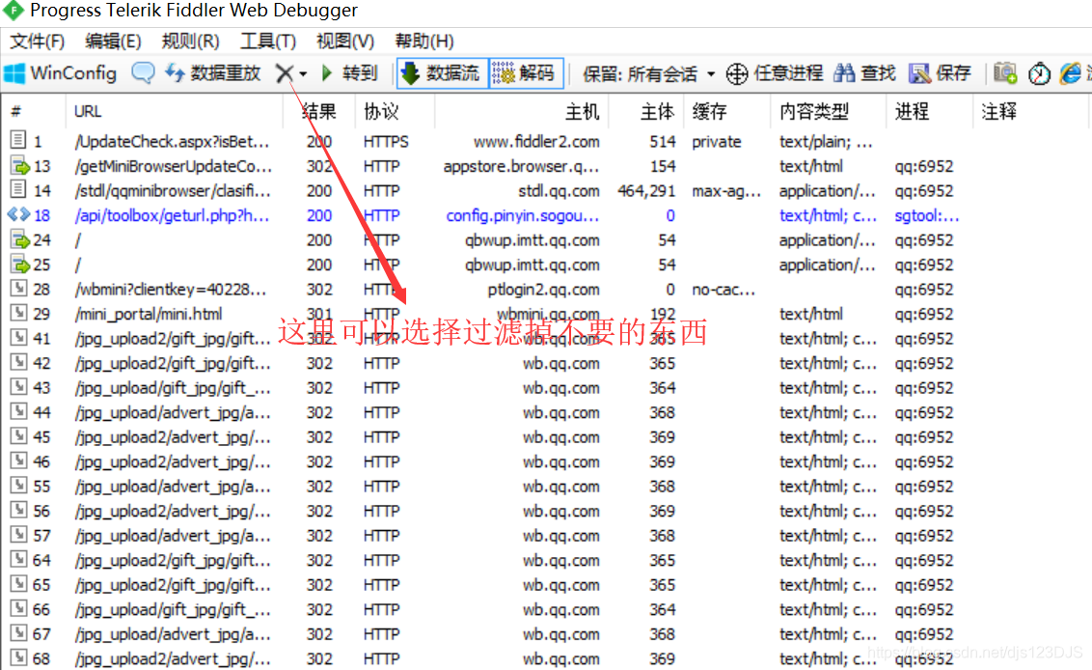This screenshot has height=670, width=1092.
Task: Click the 查找 find binoculars button
Action: (864, 73)
